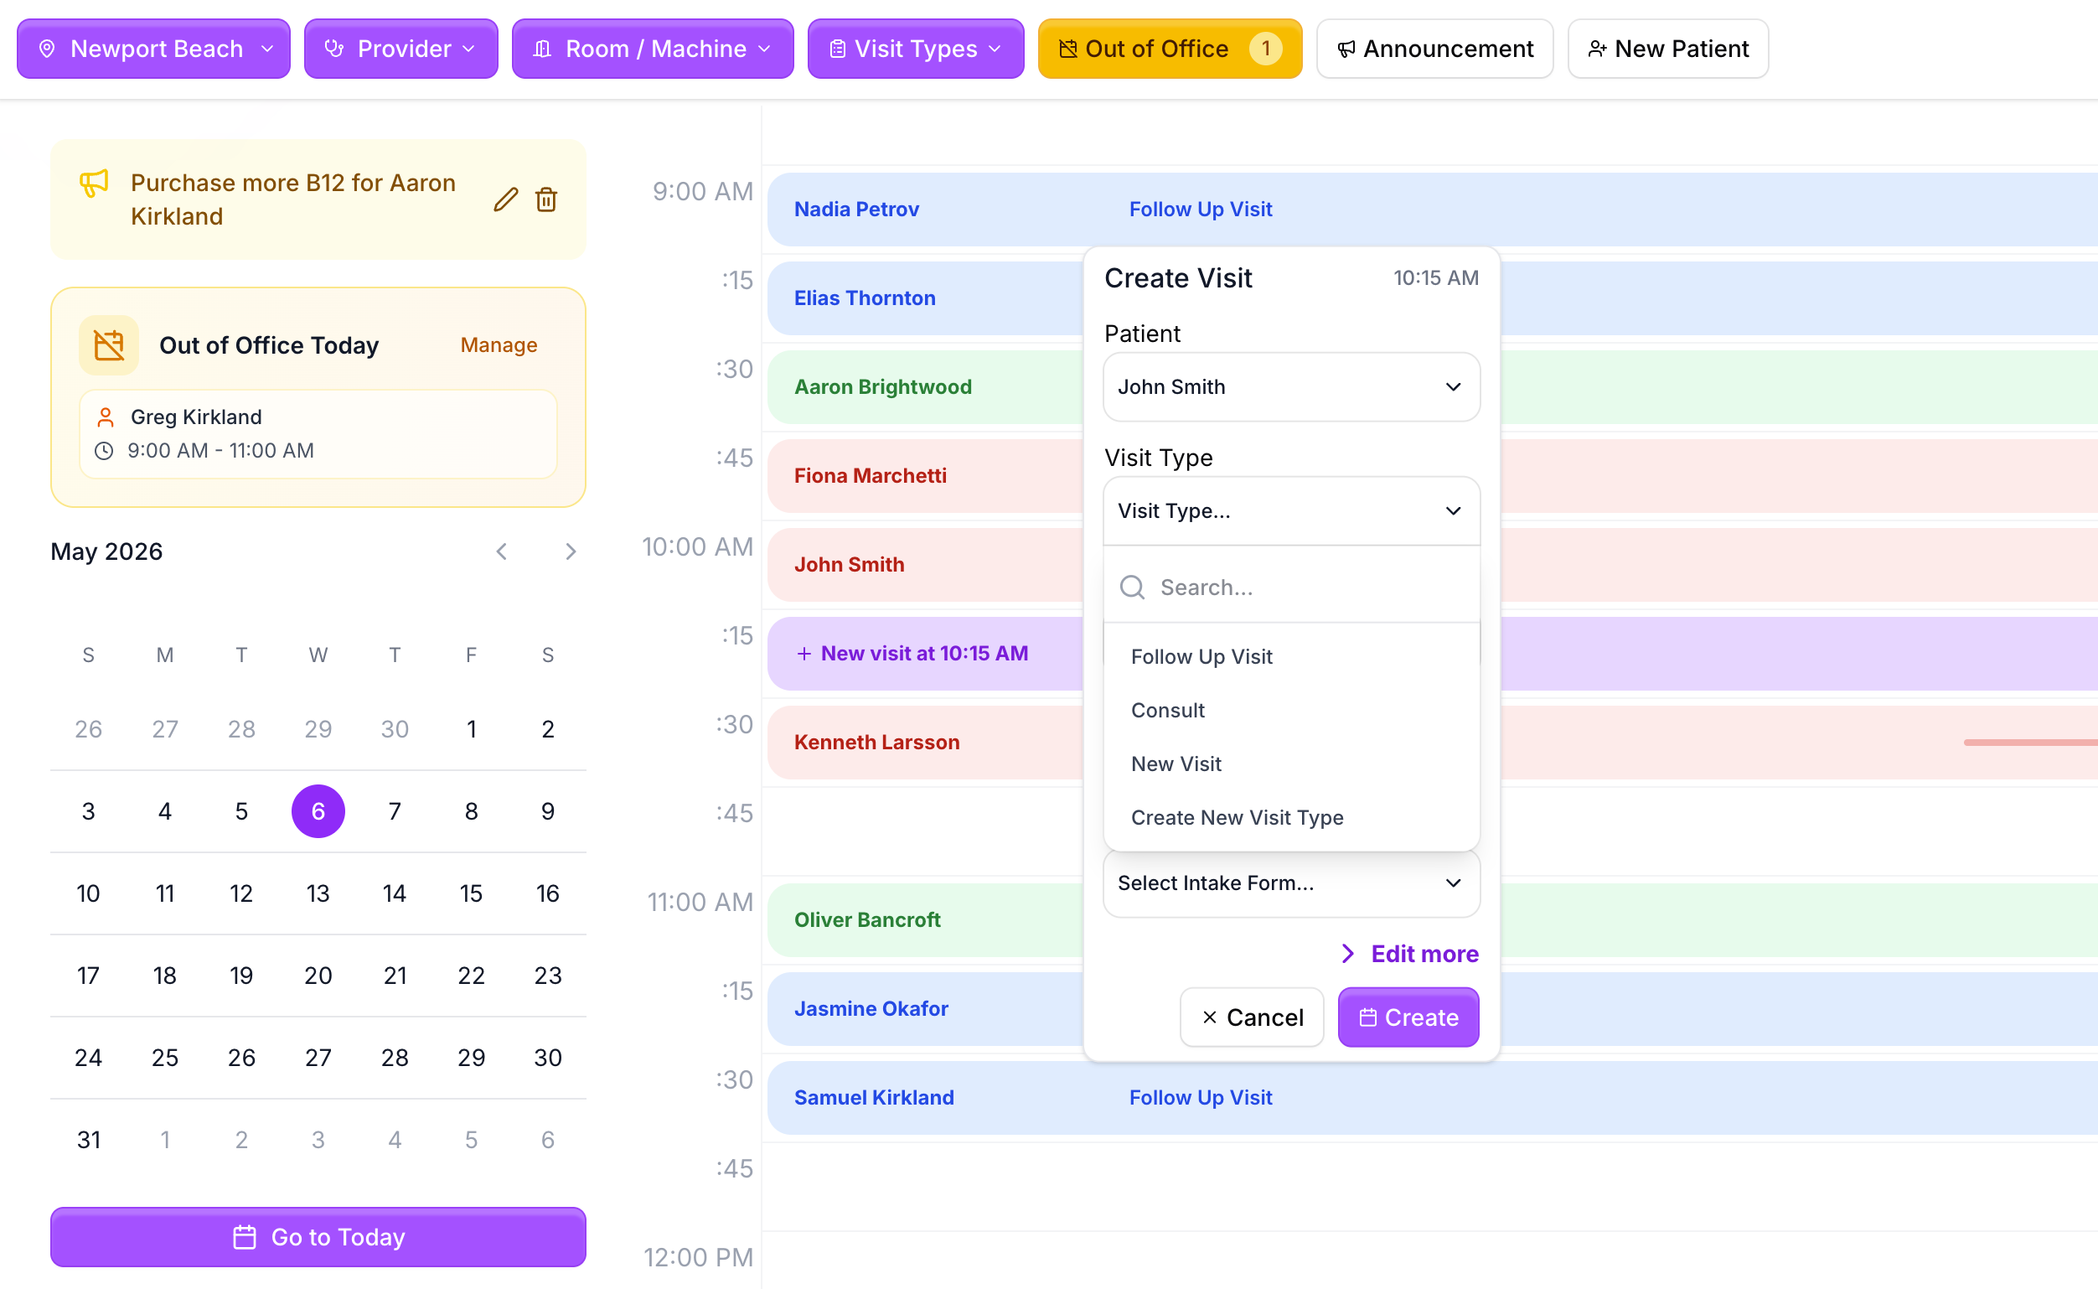Open Oliver Bancroft's appointment
This screenshot has height=1289, width=2098.
click(x=926, y=920)
